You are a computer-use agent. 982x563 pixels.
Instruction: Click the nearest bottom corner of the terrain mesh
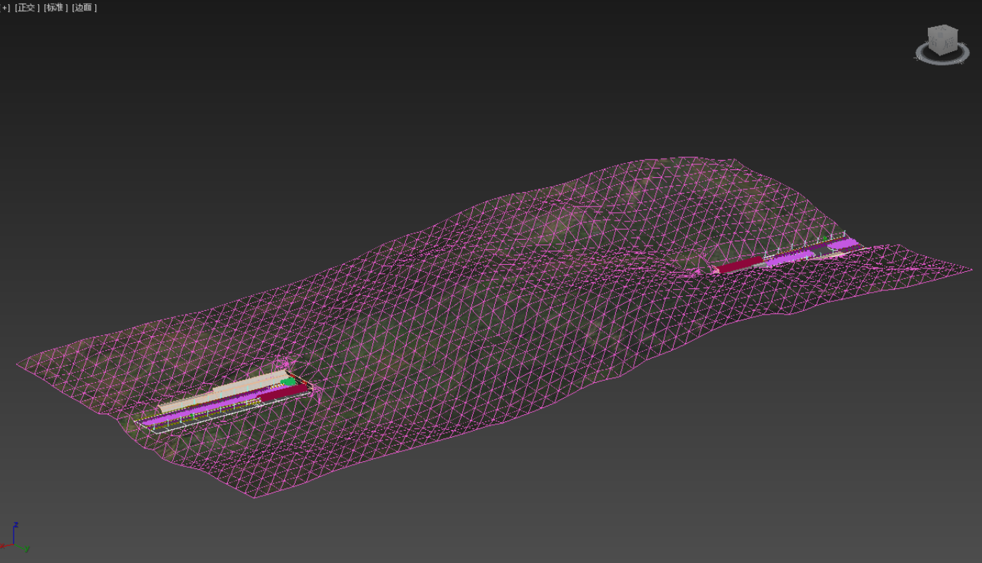pyautogui.click(x=255, y=497)
